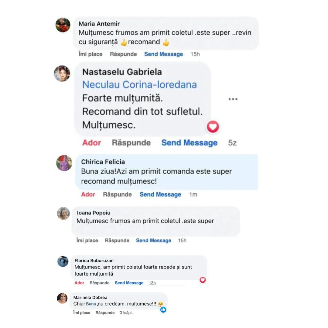Open Maria Antemir's profile picture
328x328 pixels.
pyautogui.click(x=63, y=25)
